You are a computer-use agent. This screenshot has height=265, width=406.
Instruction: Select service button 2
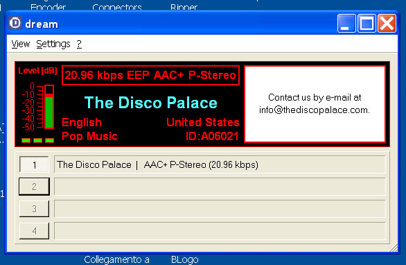coord(34,187)
